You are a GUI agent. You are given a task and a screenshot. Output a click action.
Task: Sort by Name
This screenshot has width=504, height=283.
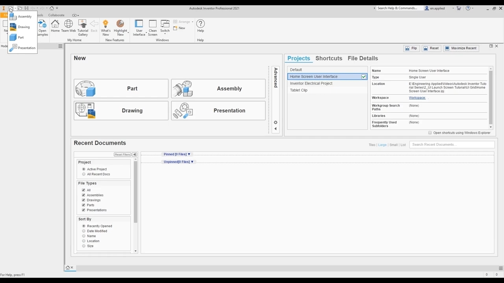(x=83, y=236)
